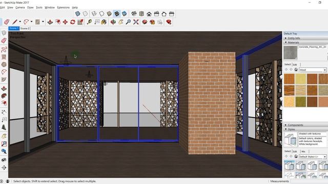328x184 pixels.
Task: Switch to the Edit tab in the Materials panel
Action: point(295,64)
